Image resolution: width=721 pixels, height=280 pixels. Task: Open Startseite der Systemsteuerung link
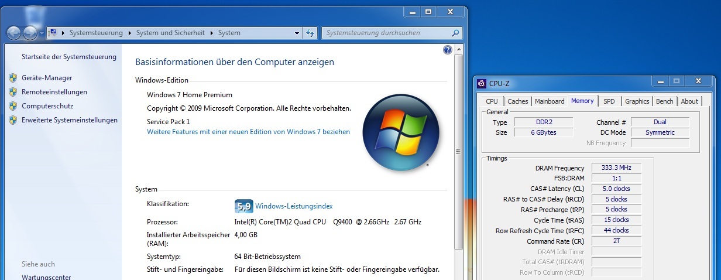click(69, 57)
